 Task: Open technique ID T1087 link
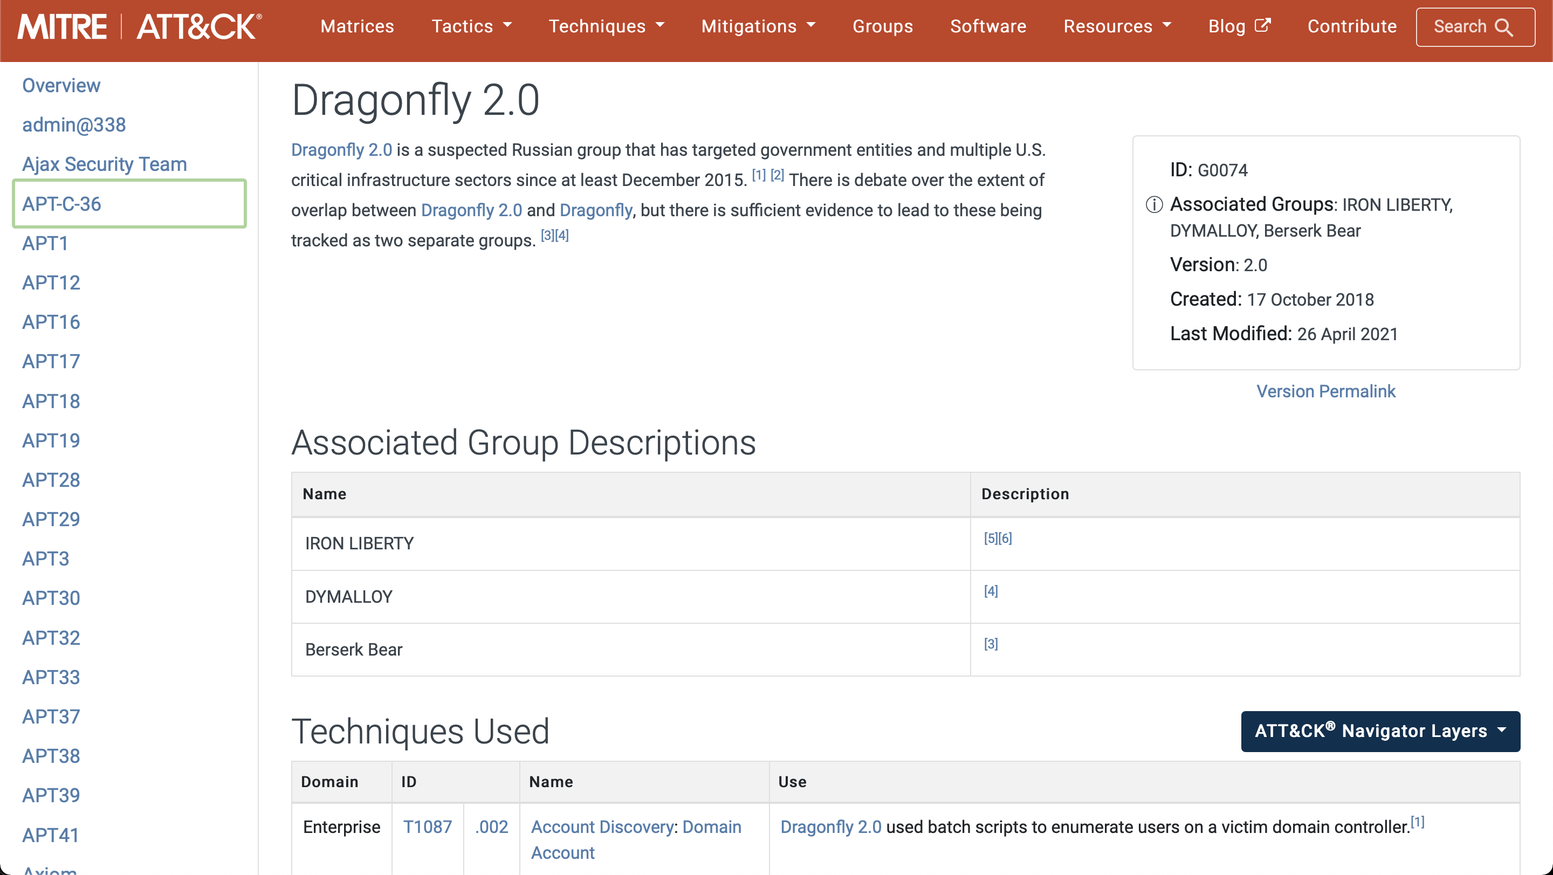point(427,826)
